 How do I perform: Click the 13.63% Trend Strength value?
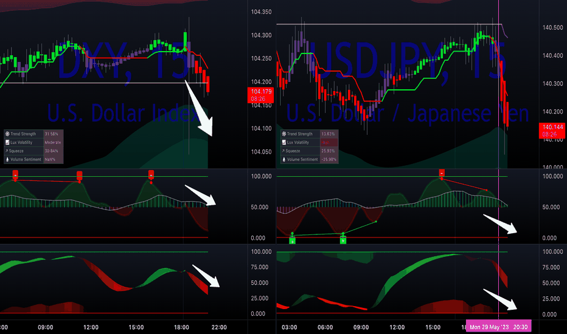click(328, 134)
